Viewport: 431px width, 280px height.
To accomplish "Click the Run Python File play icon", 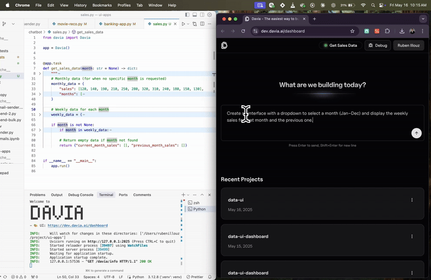I will (183, 24).
